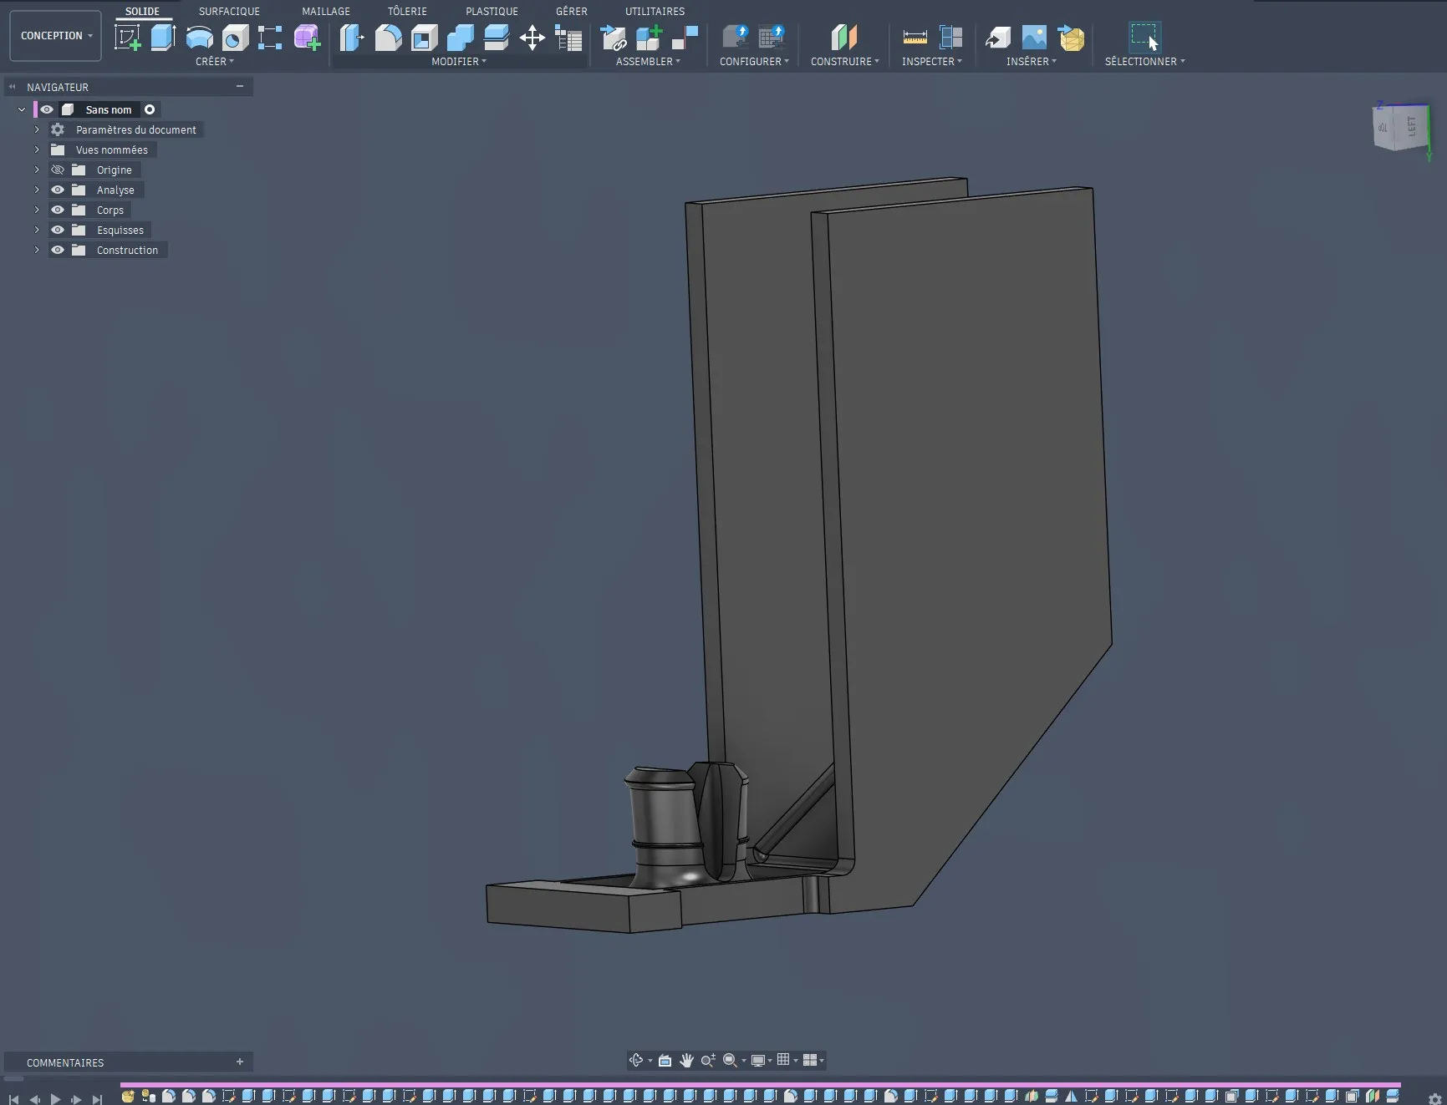Image resolution: width=1447 pixels, height=1105 pixels.
Task: Click the Look At icon
Action: coord(665,1060)
